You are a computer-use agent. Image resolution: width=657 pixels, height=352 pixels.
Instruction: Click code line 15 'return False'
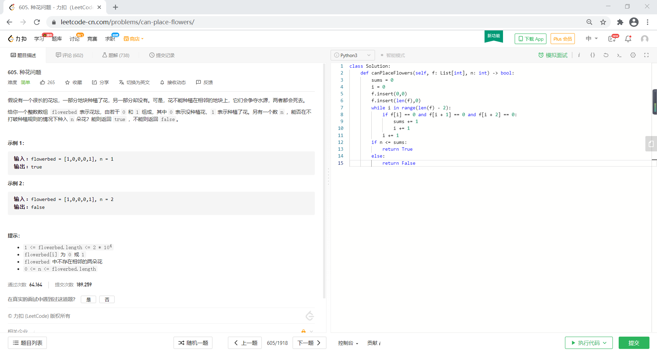(399, 163)
